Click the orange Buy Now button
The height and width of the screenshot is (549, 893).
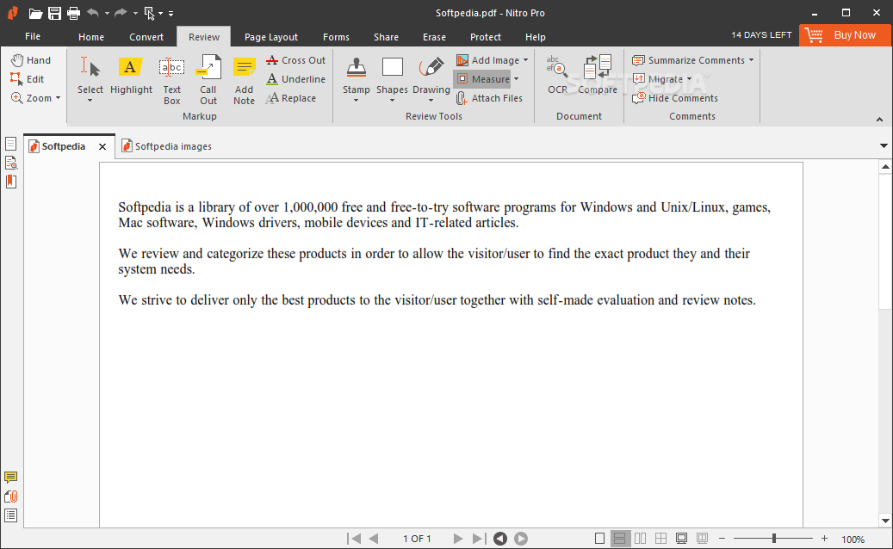click(x=845, y=35)
